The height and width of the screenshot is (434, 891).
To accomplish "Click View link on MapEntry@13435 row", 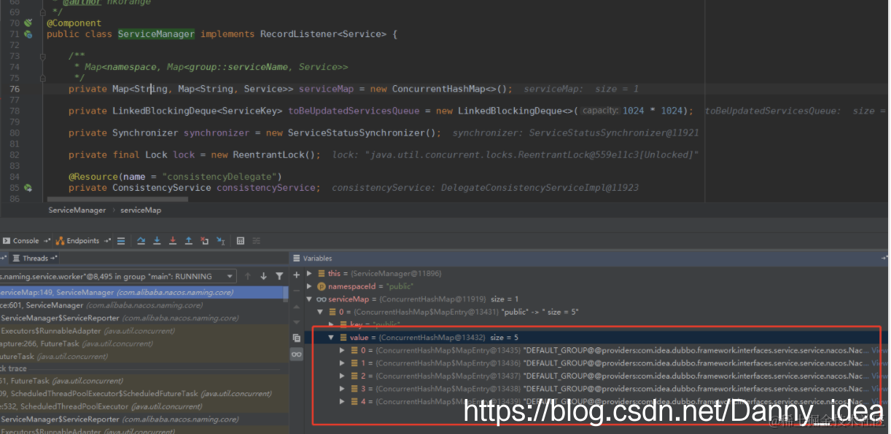I will click(880, 350).
